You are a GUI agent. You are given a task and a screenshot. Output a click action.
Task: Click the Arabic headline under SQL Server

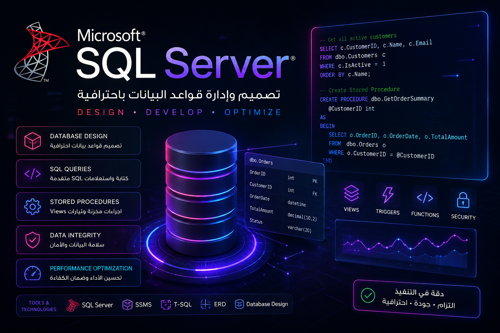[179, 94]
